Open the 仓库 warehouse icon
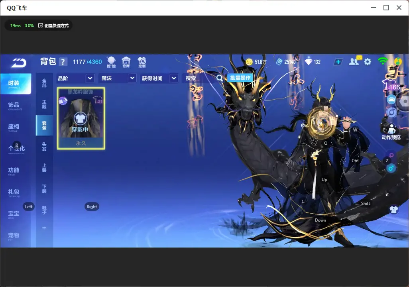 pos(126,62)
